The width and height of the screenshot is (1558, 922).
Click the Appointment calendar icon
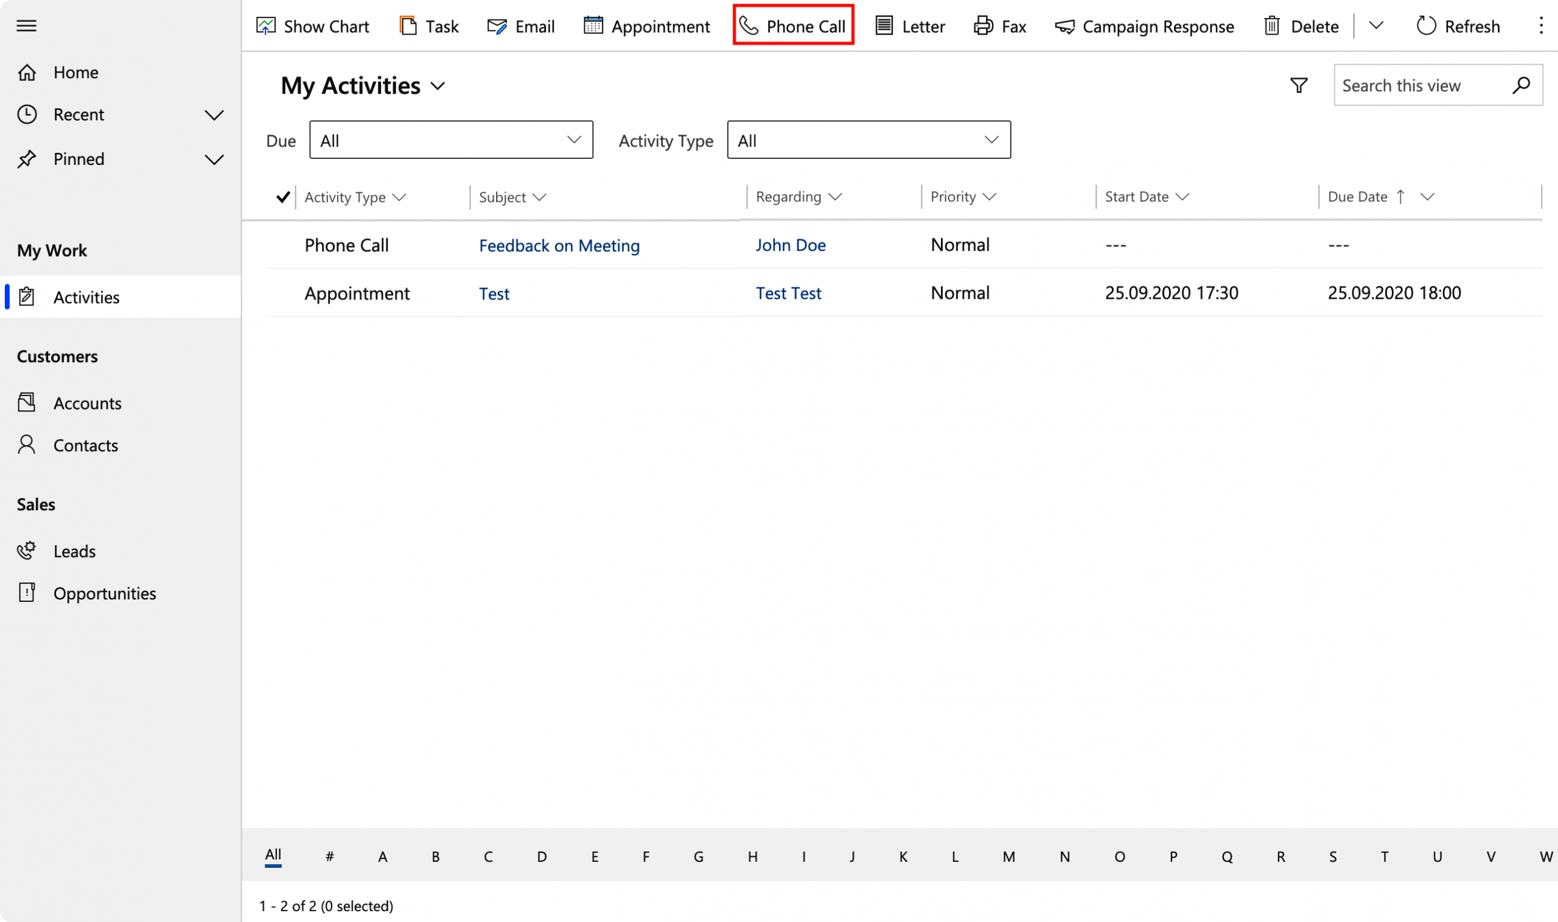[x=593, y=26]
